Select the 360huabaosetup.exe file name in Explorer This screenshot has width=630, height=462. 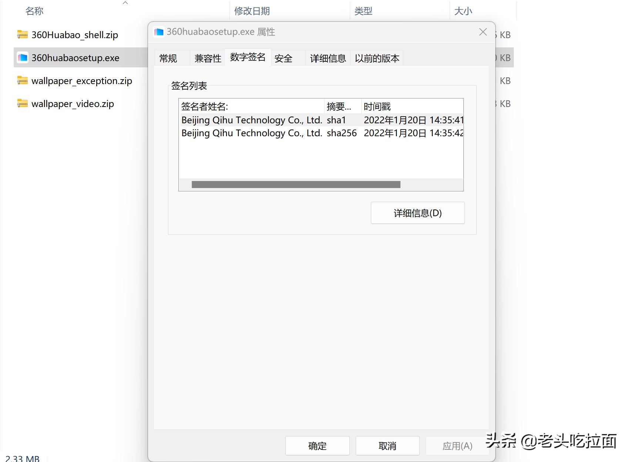click(76, 58)
